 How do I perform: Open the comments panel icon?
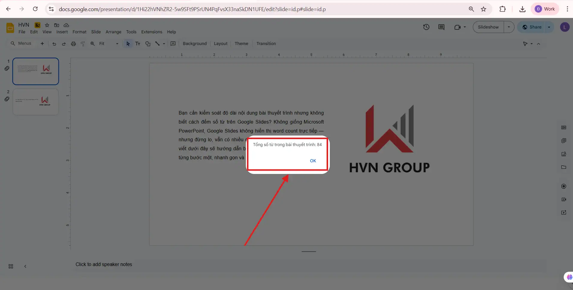pos(441,27)
